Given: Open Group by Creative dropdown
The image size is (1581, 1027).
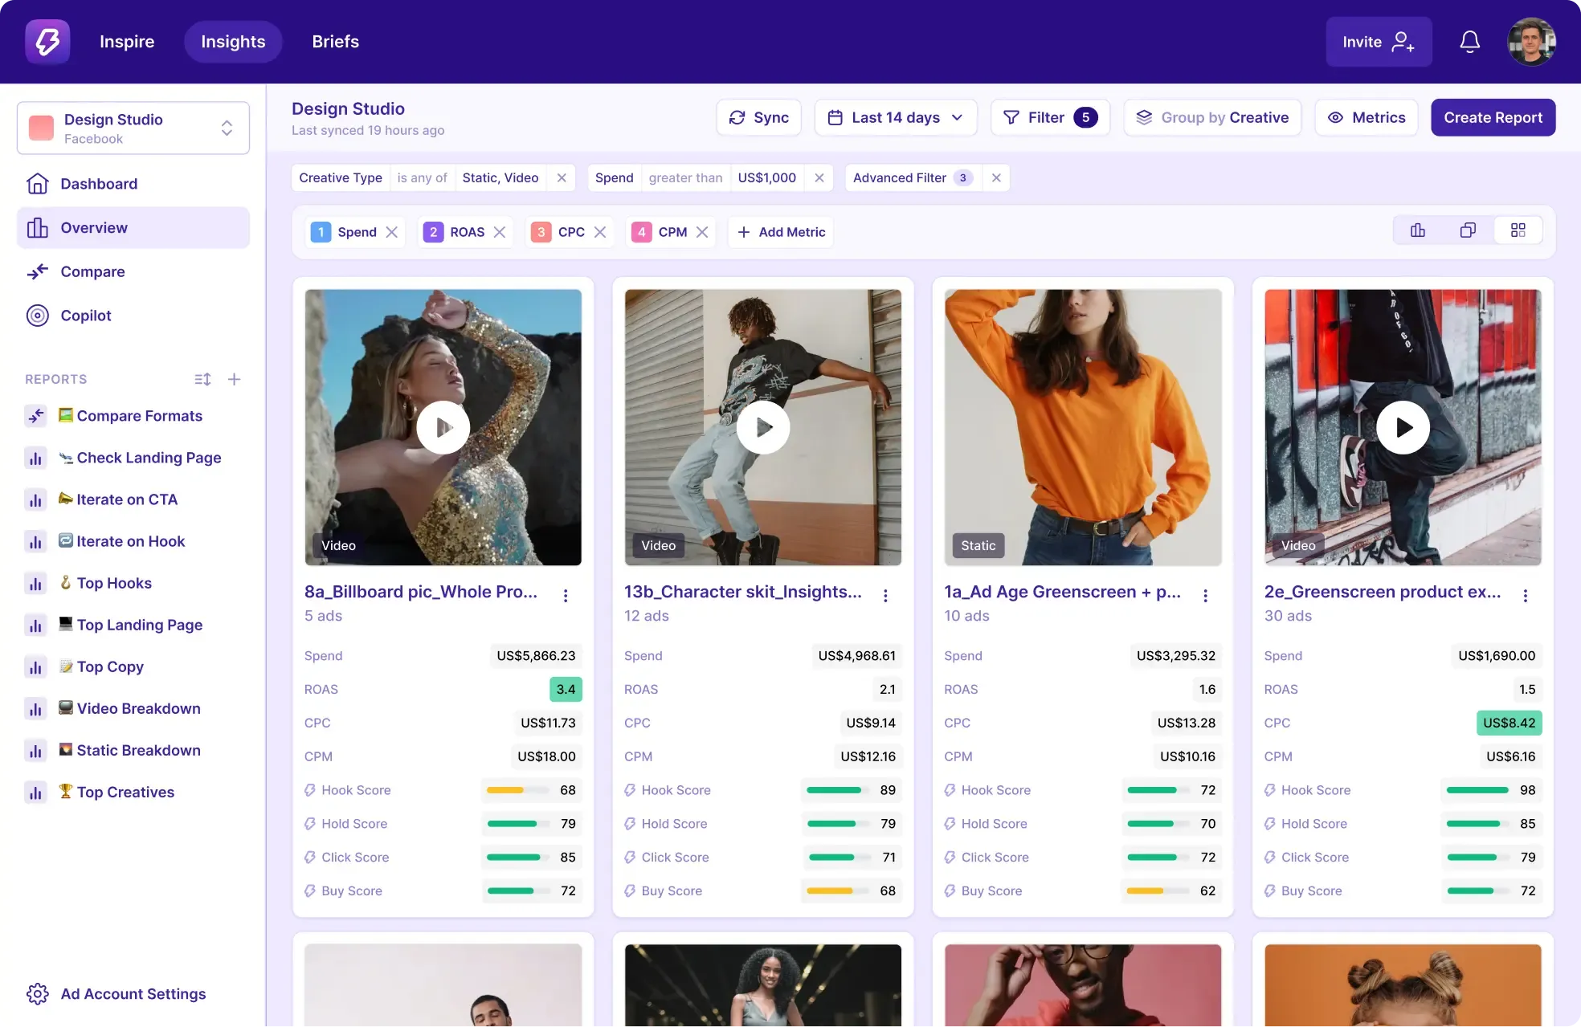Looking at the screenshot, I should point(1211,117).
